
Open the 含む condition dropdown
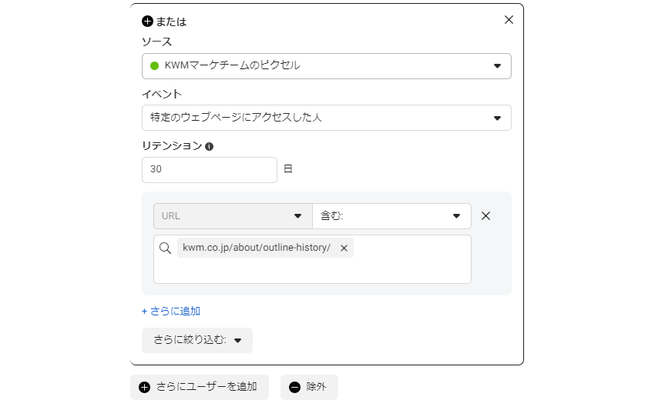[x=391, y=216]
